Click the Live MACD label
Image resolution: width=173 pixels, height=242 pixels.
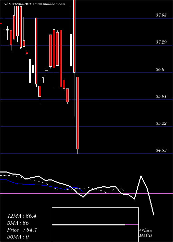146,233
